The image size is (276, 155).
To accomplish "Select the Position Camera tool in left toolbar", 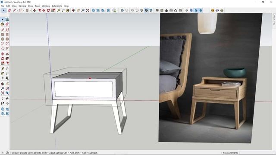I will pyautogui.click(x=3, y=99).
